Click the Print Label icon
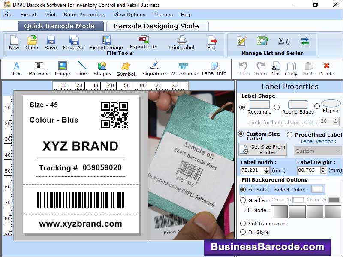Screen dimensions: 343x257 (181, 43)
